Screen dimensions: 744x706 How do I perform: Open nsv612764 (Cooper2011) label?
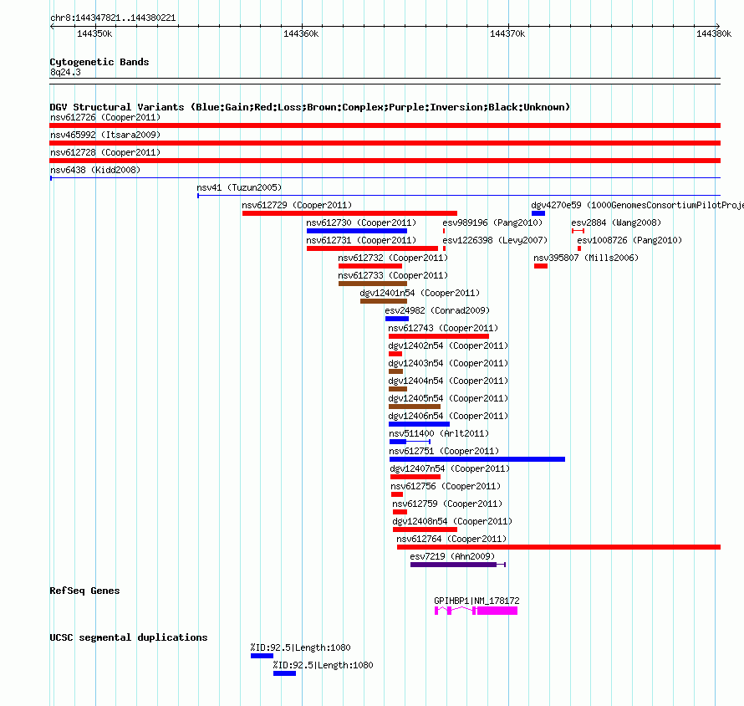pos(451,539)
